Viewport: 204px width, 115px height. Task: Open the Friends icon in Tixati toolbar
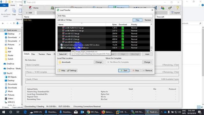163,8
